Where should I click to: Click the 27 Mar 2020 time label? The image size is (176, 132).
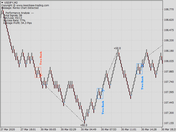(8, 130)
